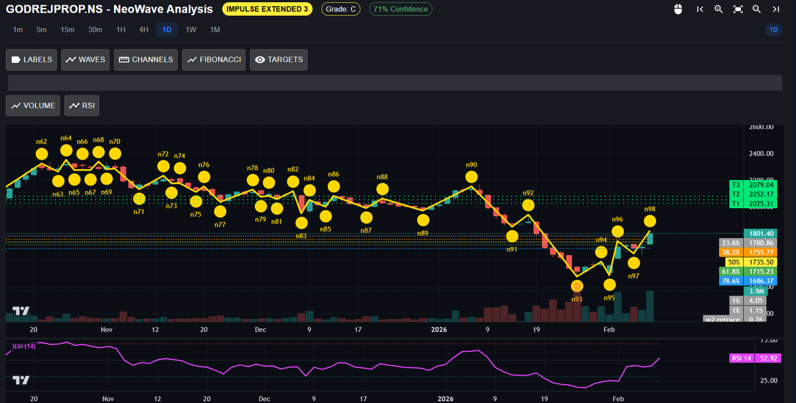Click the GODREJPROP.NS - NeoWave Analysis title
Screen dimensions: 796x403
(109, 9)
